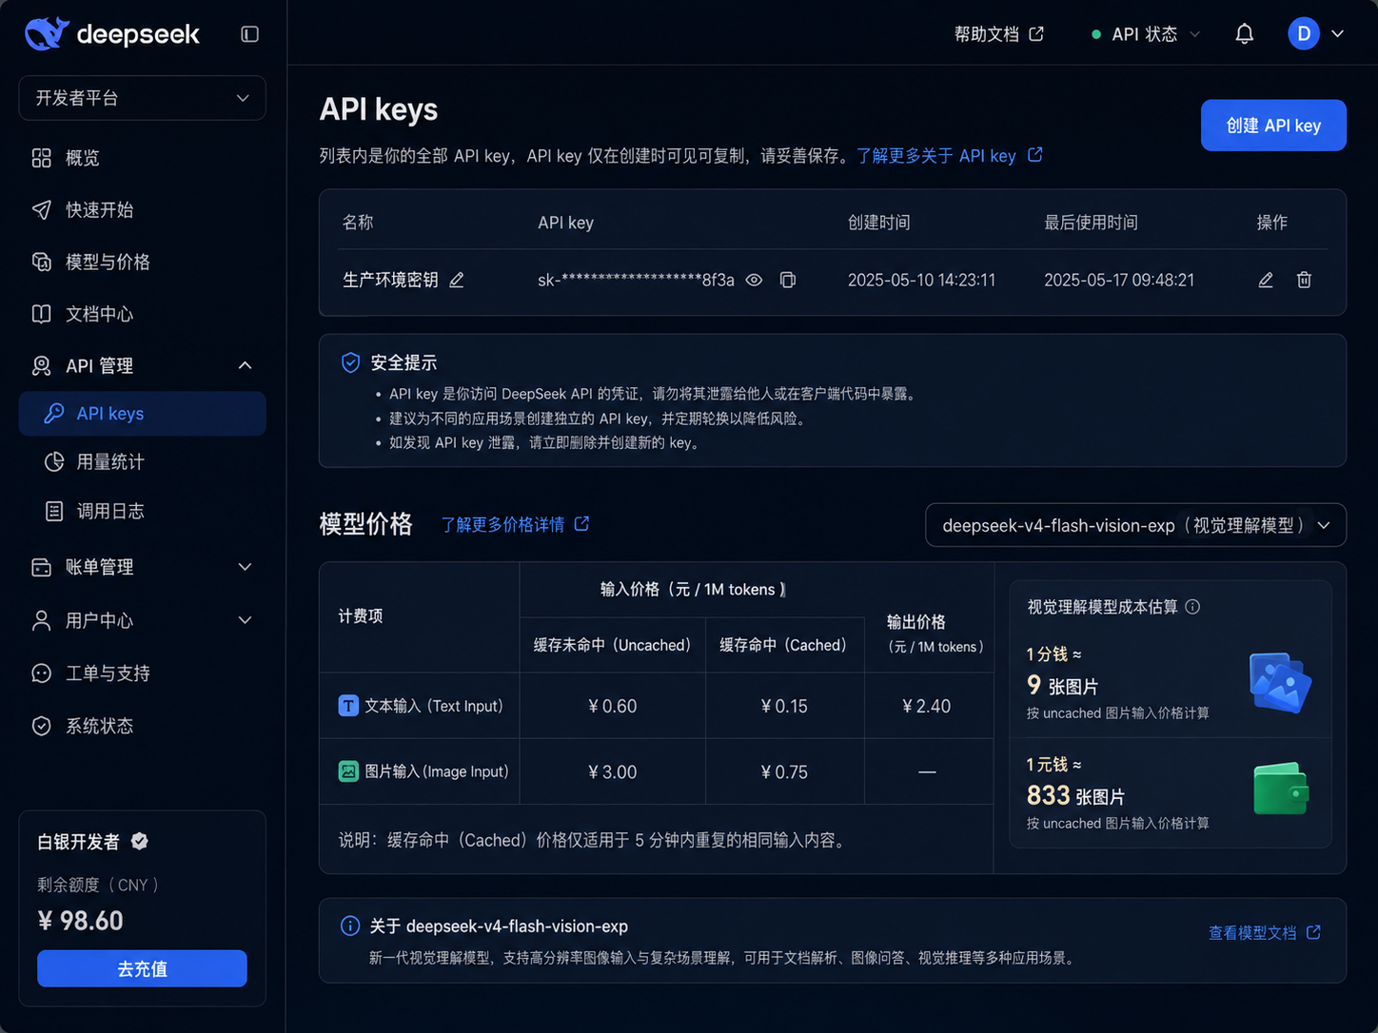Collapse the API 管理 section chevron
Screen dimensions: 1378x1033
coord(245,365)
